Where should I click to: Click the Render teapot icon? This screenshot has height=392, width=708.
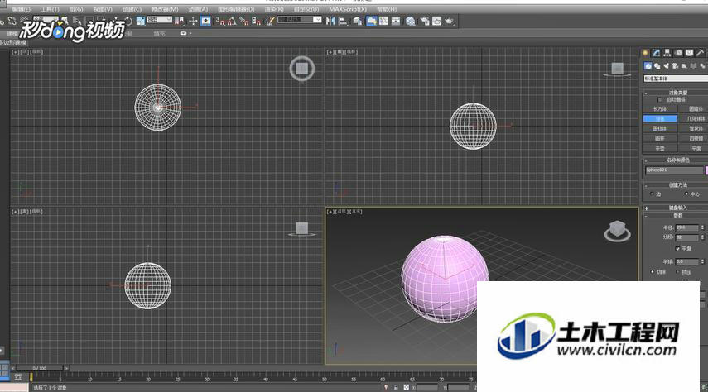point(450,21)
